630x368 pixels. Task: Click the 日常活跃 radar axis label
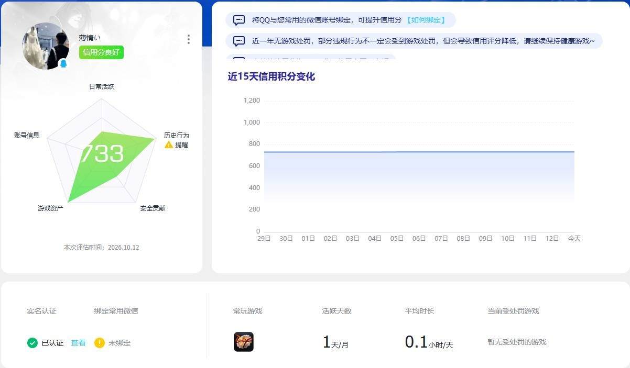(102, 87)
